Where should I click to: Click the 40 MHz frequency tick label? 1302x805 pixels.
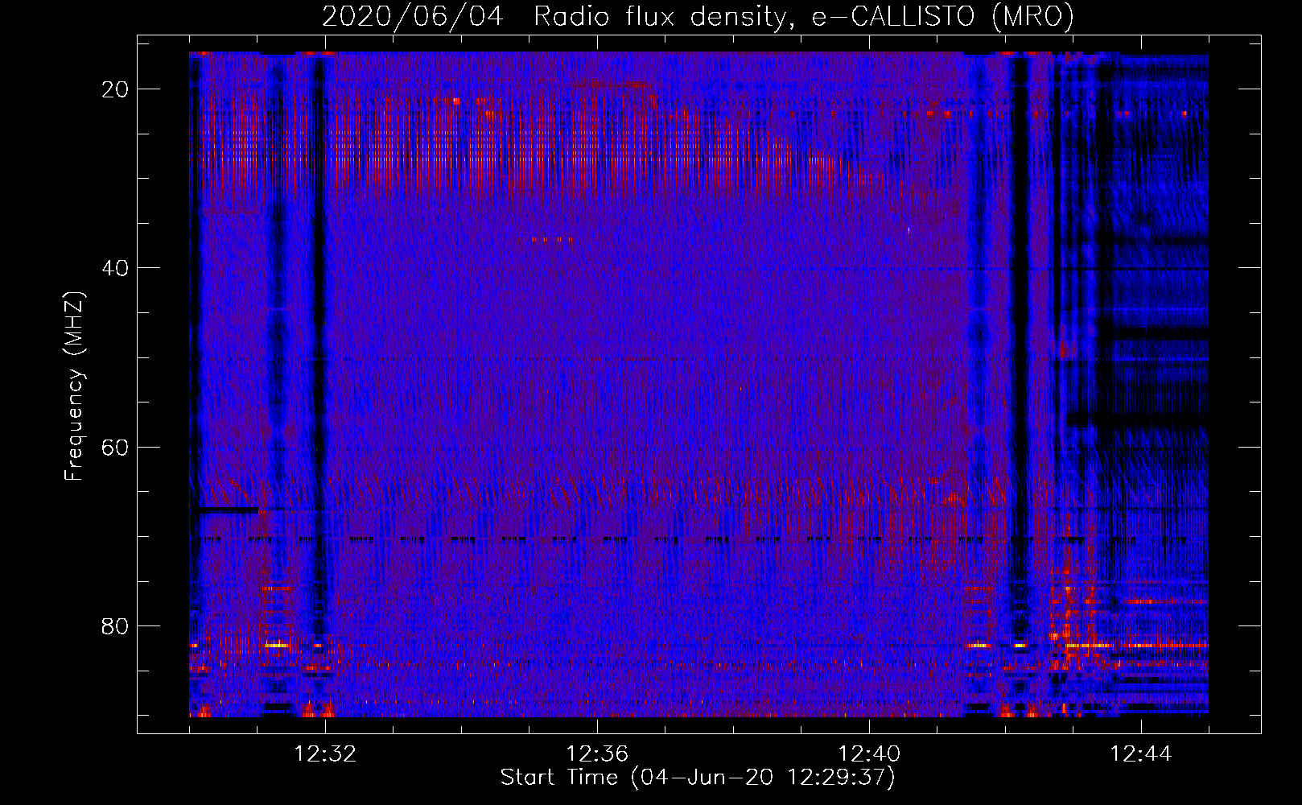point(116,268)
